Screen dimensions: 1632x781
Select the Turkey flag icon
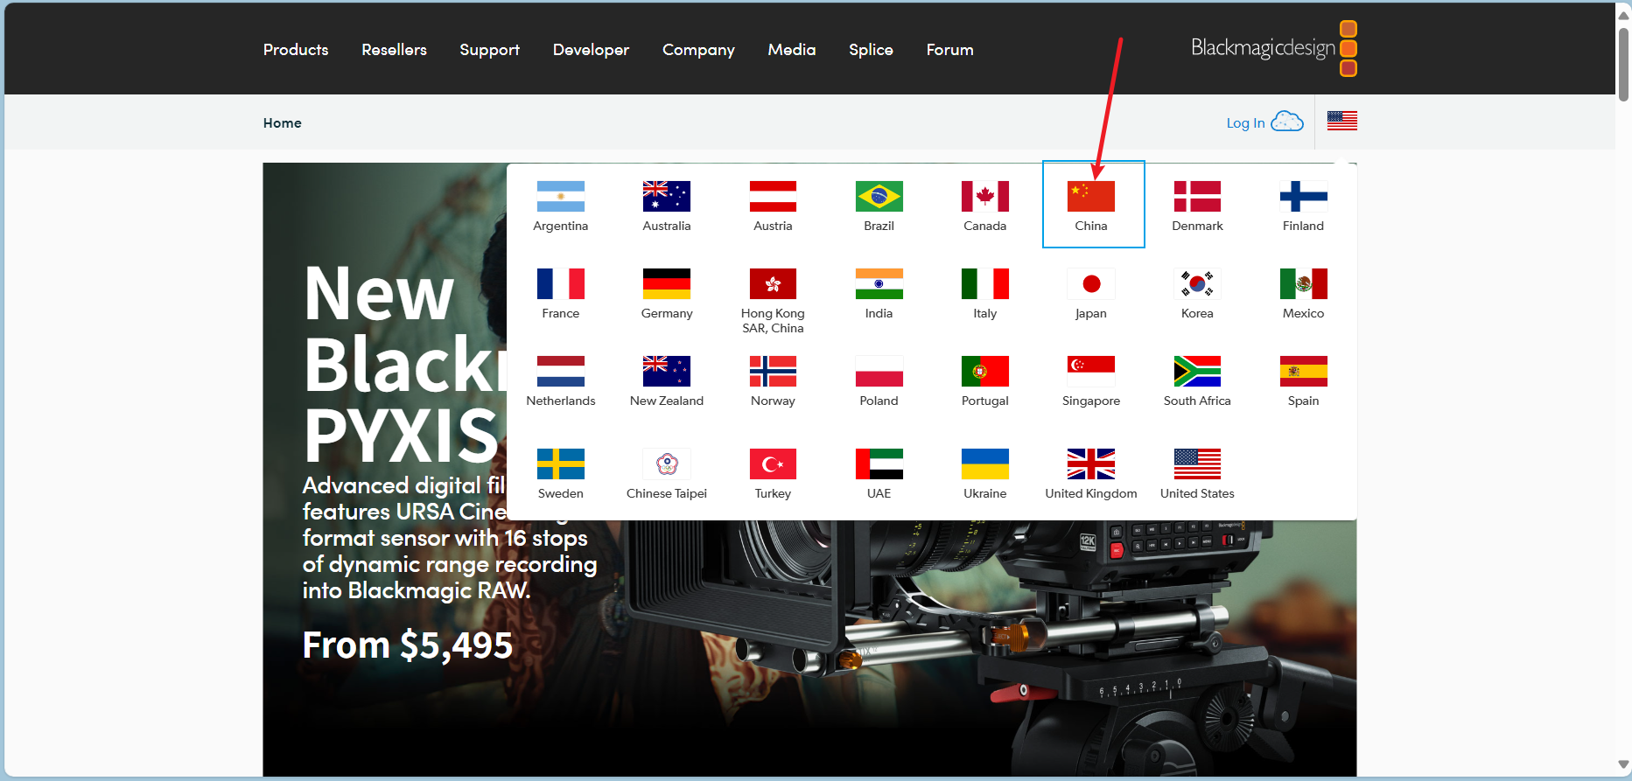pyautogui.click(x=773, y=464)
